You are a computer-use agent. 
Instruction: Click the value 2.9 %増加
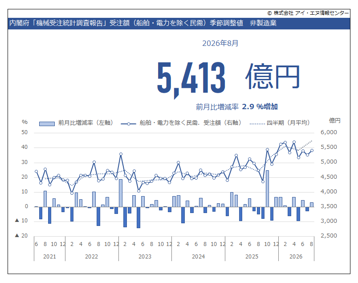260,107
